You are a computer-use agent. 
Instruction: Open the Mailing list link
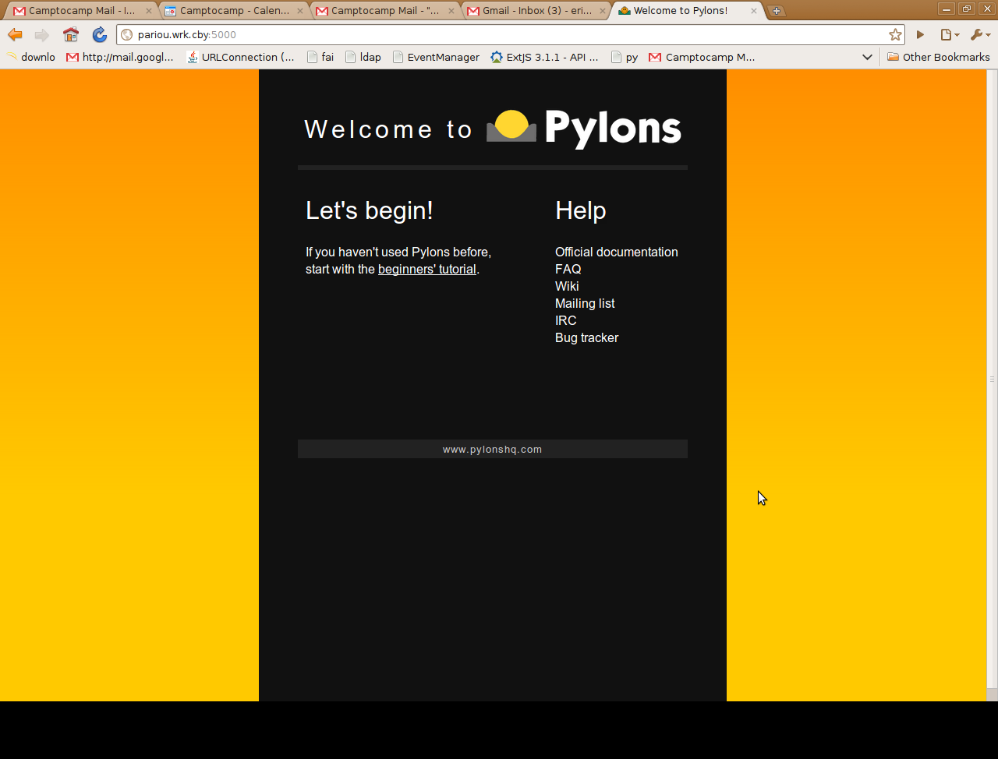tap(585, 303)
